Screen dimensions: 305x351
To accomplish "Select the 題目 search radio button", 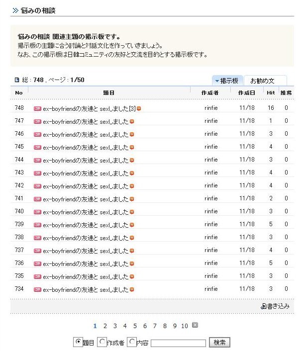I will pos(77,342).
